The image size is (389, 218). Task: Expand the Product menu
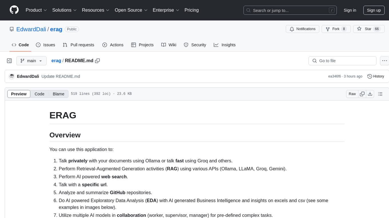(x=36, y=10)
